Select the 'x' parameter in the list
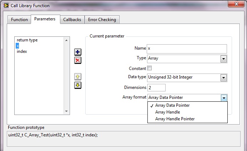Viewport: 247px width, 151px height. [17, 46]
